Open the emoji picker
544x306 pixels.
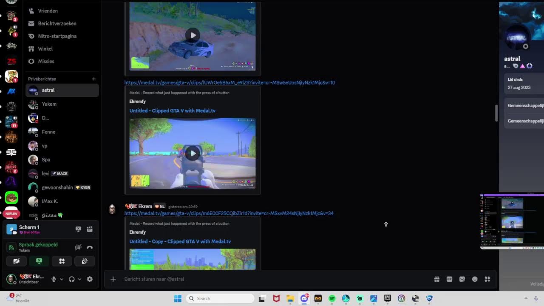point(475,279)
